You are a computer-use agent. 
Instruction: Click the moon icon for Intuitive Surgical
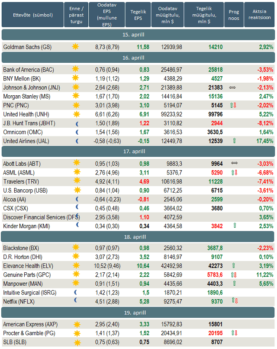[x=76, y=292]
